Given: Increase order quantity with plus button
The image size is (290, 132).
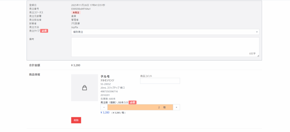Looking at the screenshot, I should [176, 107].
